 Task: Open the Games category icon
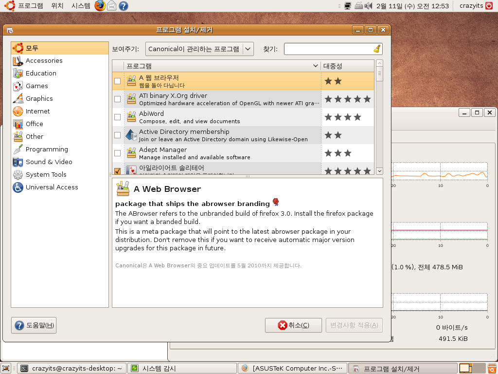18,86
